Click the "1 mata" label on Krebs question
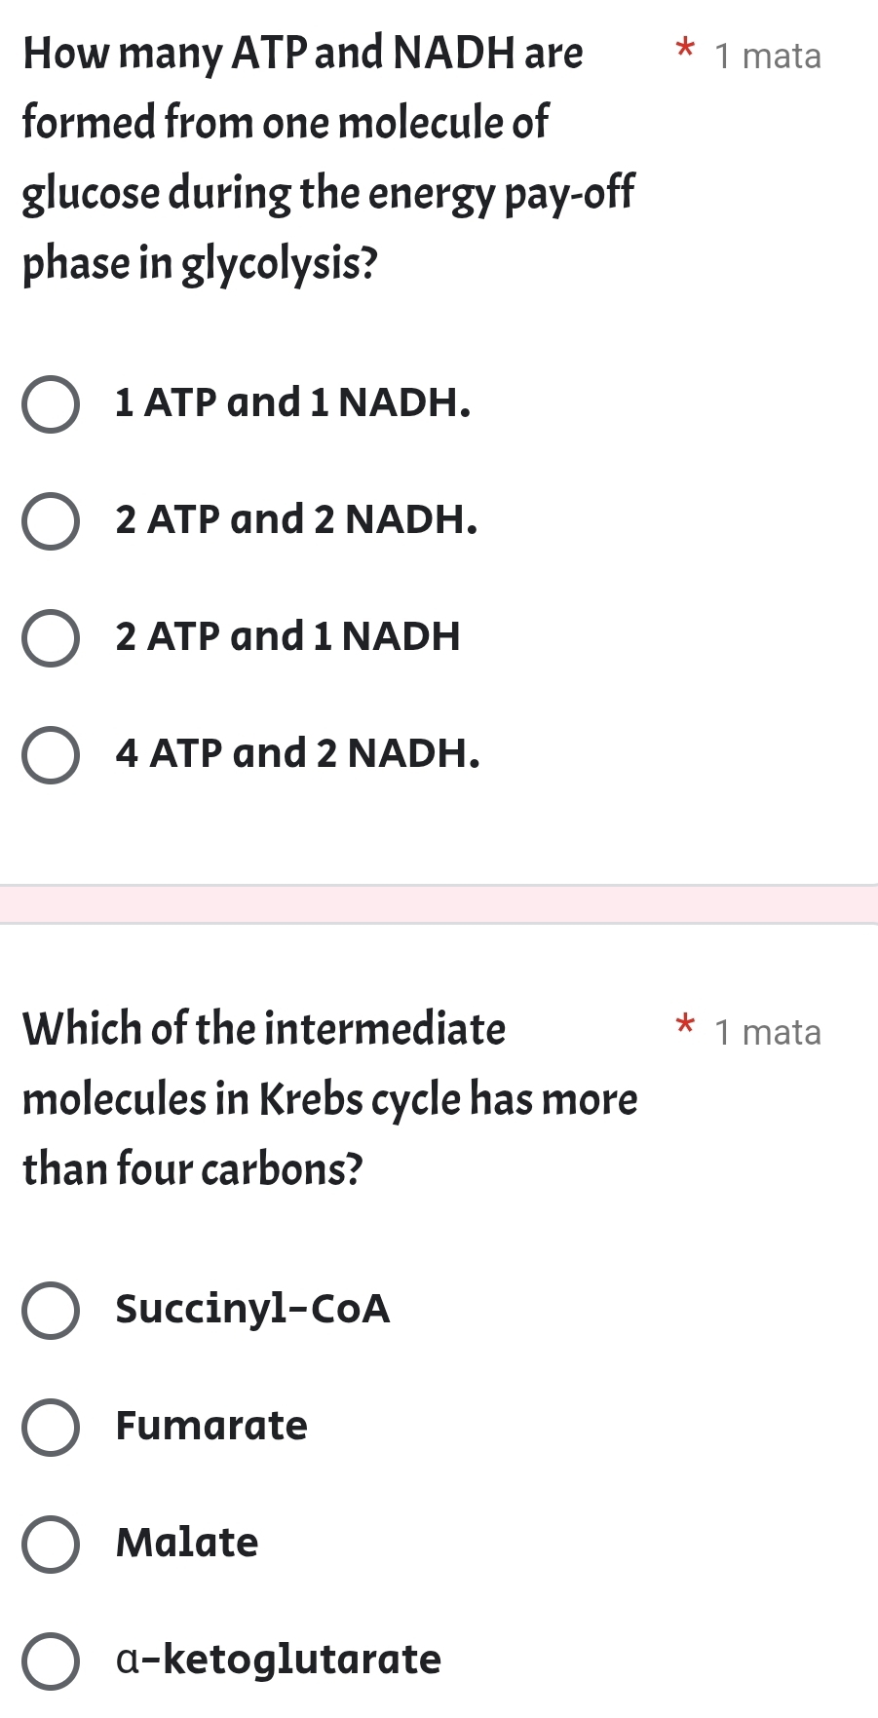 click(x=767, y=1032)
